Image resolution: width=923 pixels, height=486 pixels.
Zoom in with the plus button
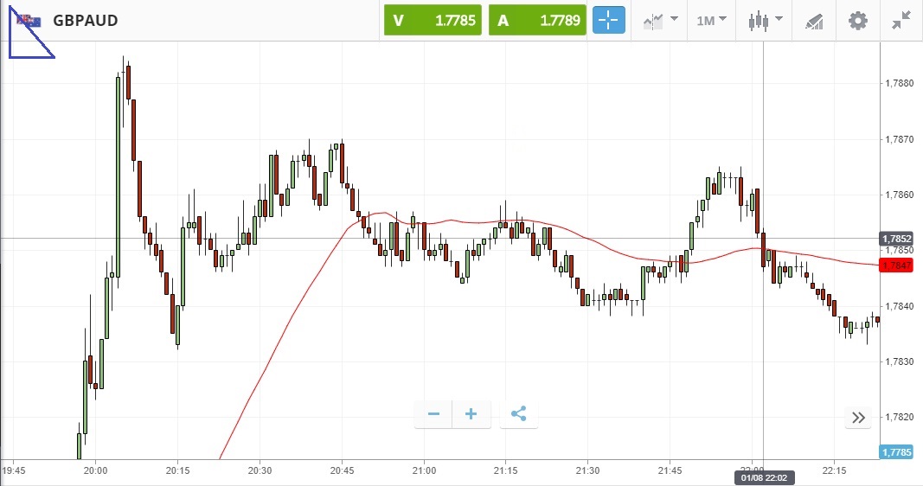pos(471,414)
